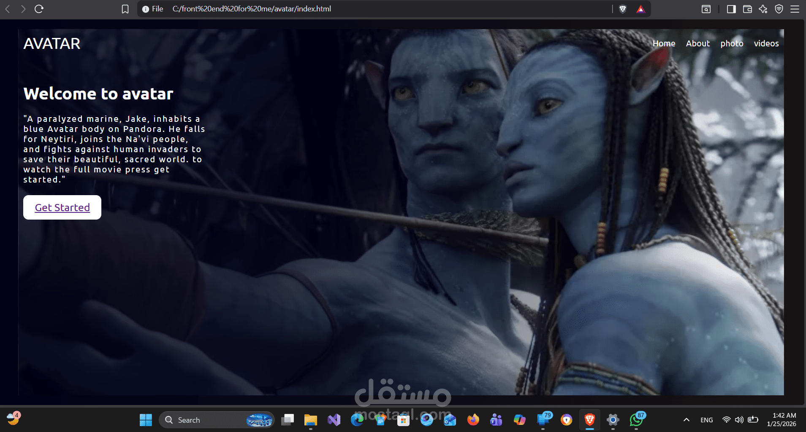Open the Brave Shields lion icon

(623, 9)
